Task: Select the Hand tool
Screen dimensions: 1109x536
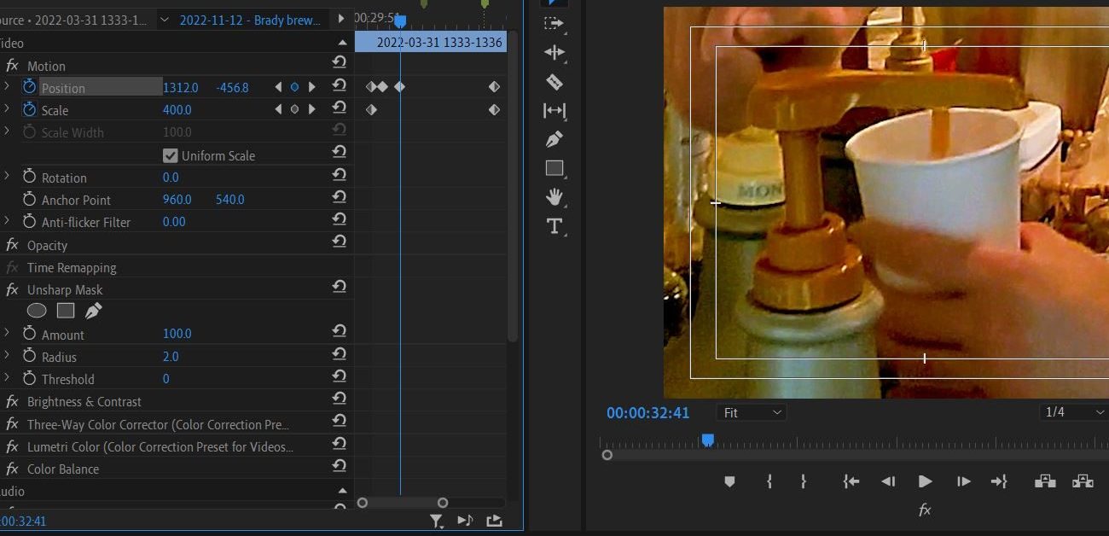Action: pyautogui.click(x=554, y=197)
